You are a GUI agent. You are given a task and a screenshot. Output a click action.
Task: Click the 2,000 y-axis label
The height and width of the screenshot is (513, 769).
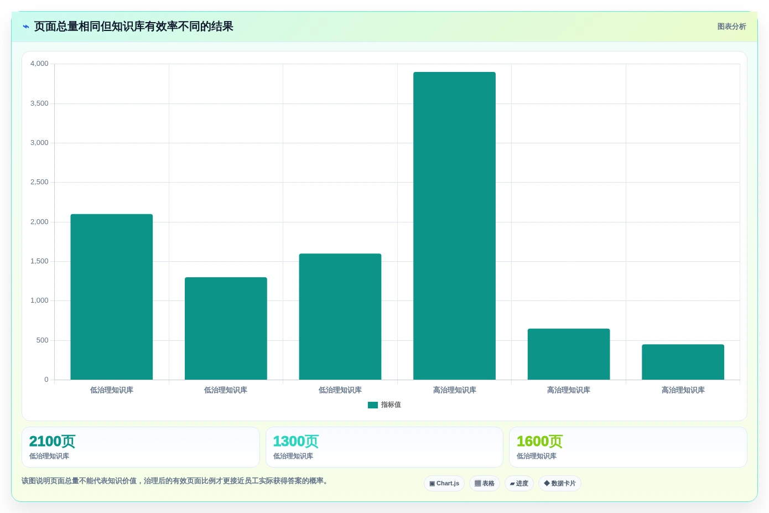point(39,222)
